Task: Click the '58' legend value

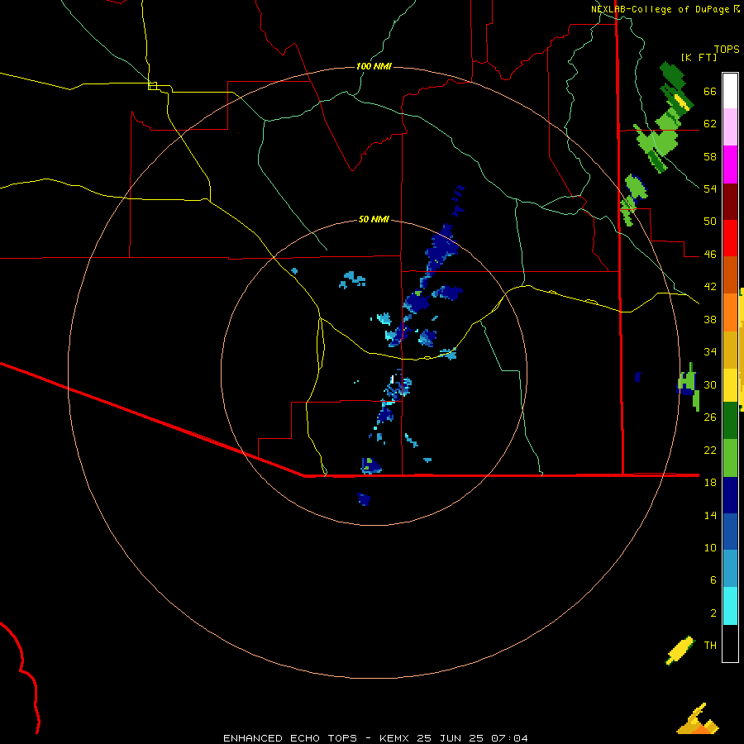Action: click(x=710, y=156)
